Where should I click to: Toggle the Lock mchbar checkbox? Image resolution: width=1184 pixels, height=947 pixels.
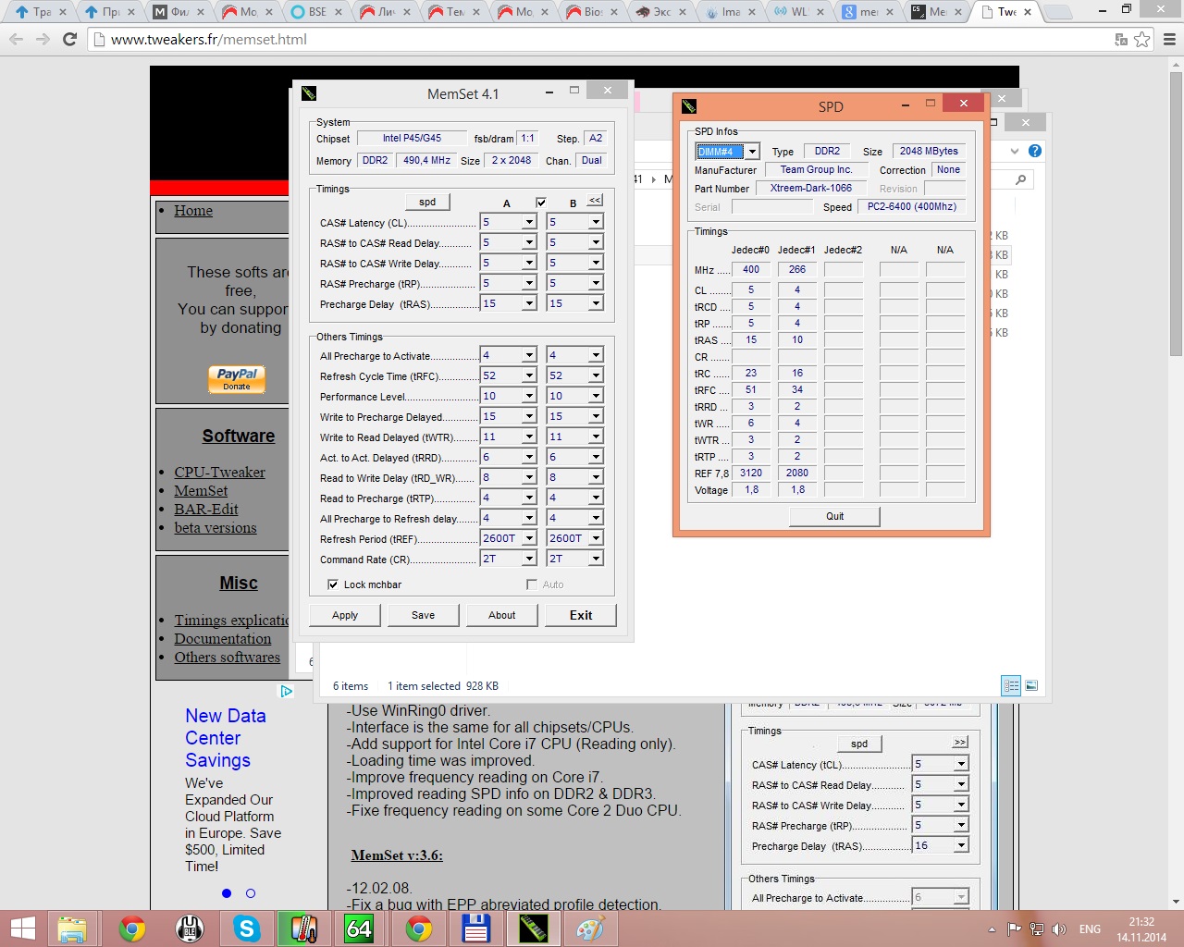(333, 584)
